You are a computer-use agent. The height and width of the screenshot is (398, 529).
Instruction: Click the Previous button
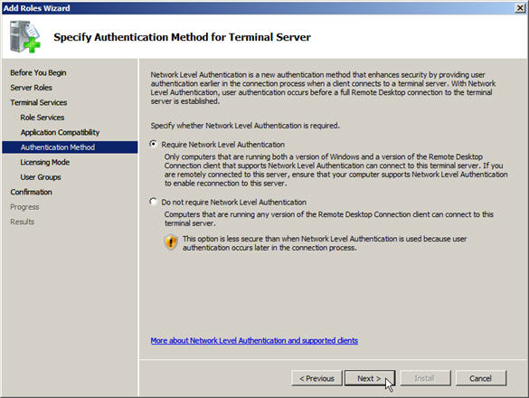coord(316,378)
